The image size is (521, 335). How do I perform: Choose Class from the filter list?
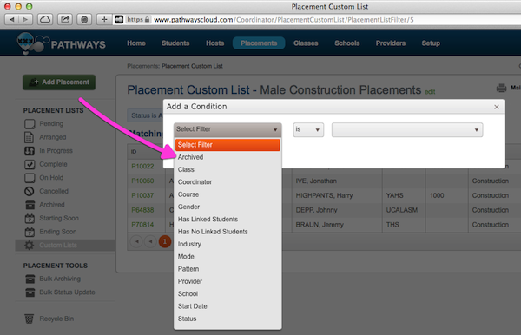[228, 169]
